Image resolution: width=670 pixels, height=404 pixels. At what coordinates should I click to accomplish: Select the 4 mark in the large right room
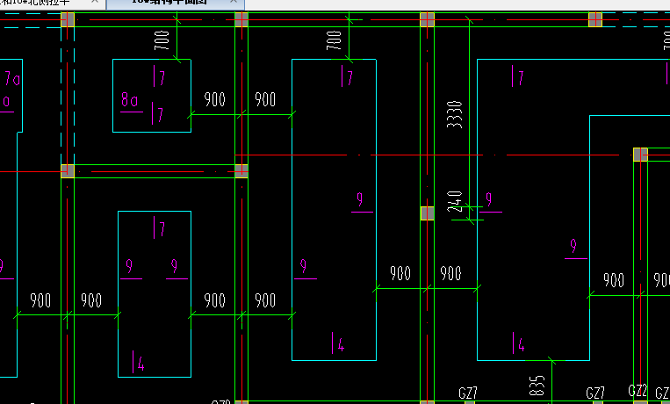point(519,343)
